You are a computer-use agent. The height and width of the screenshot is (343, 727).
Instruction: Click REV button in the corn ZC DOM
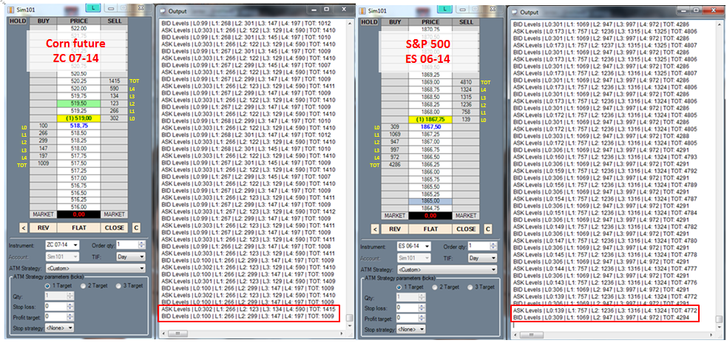coord(44,228)
